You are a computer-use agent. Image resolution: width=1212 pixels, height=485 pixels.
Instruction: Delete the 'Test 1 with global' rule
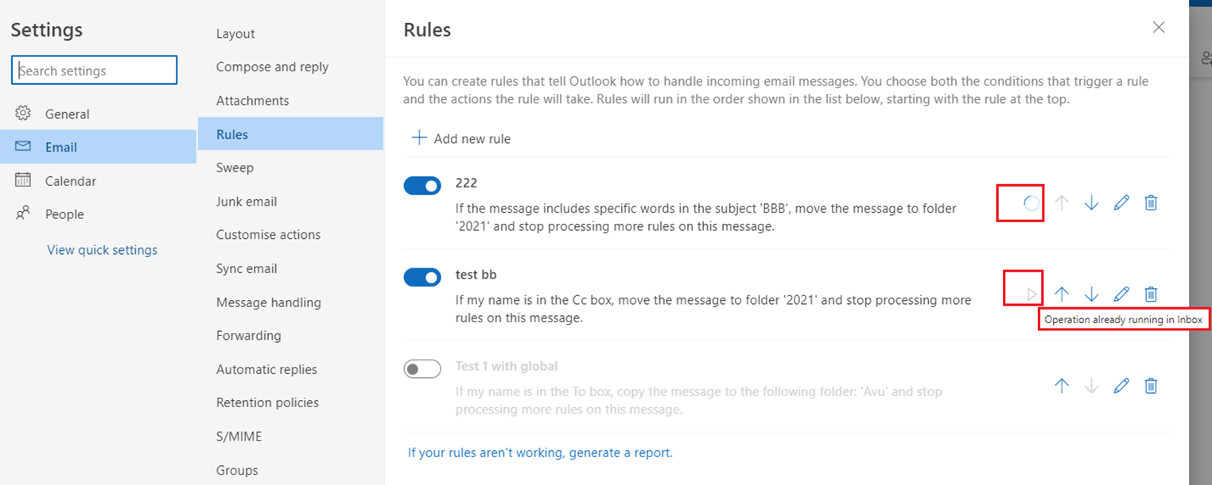1151,386
